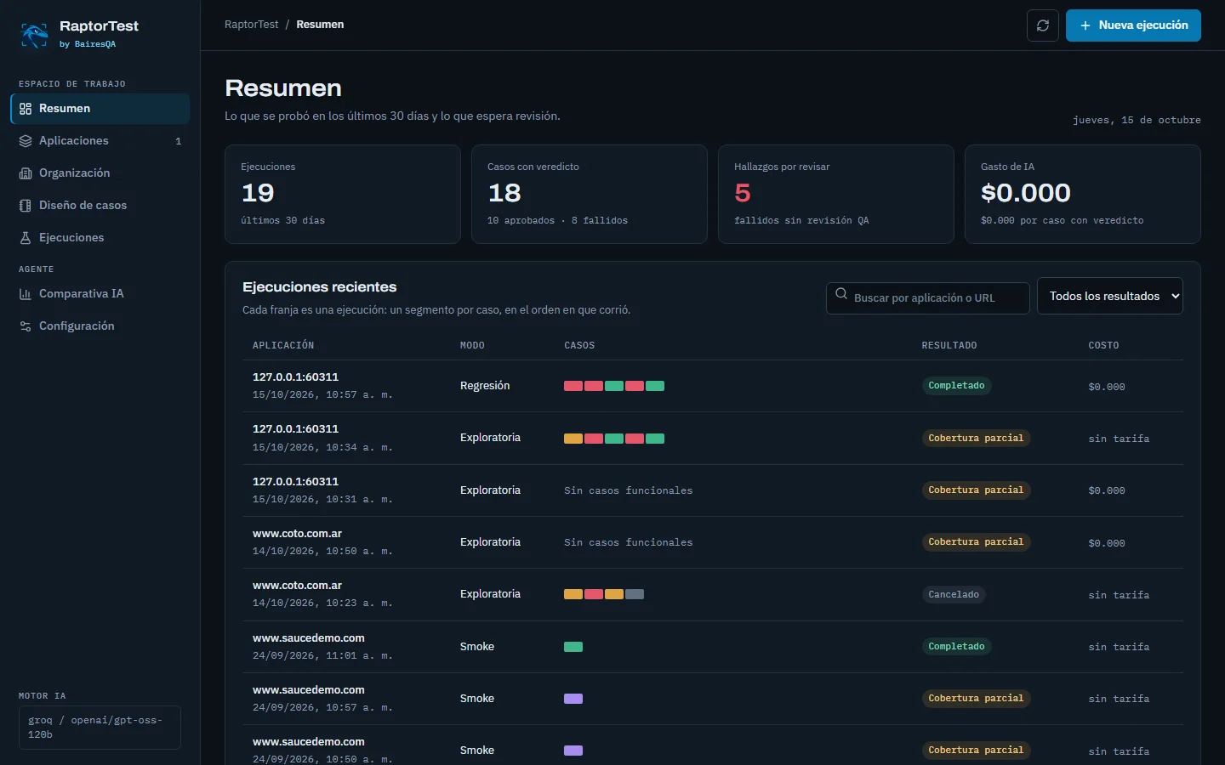Click the Aplicaciones layers icon
Screen dimensions: 1225x765
coord(26,141)
